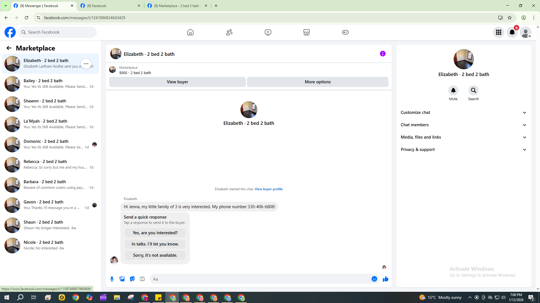Switch to the Marketplace 2 bed browser tab
The height and width of the screenshot is (303, 540).
click(x=177, y=6)
